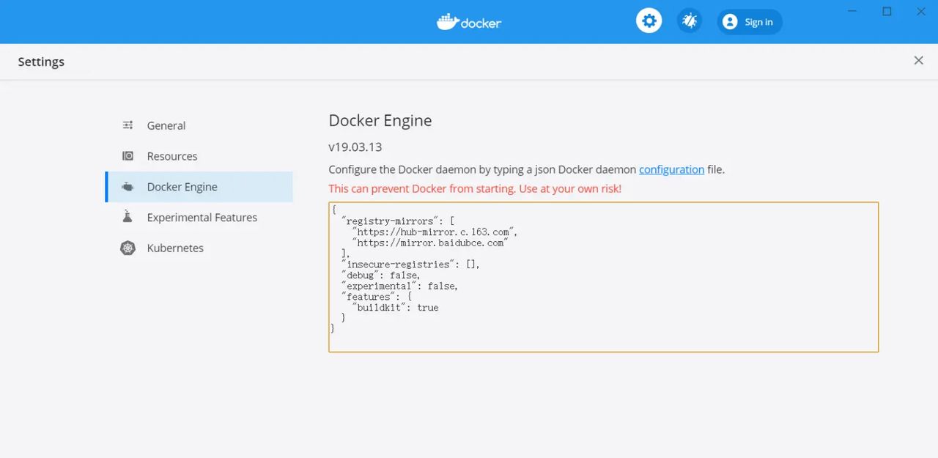Close the Settings panel
Screen dimensions: 938x458
click(x=918, y=60)
